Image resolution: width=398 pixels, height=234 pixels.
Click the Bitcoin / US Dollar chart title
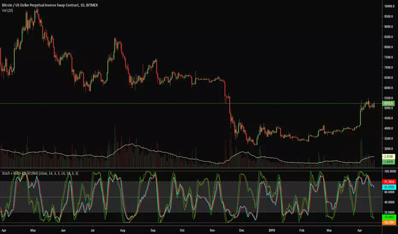(x=50, y=5)
